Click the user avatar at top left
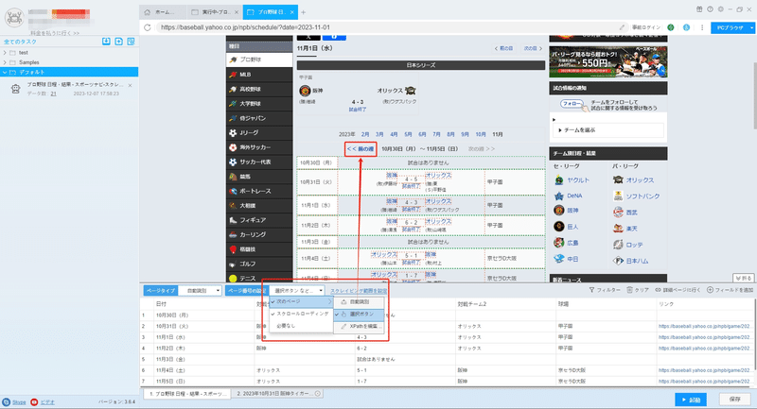 pos(14,18)
